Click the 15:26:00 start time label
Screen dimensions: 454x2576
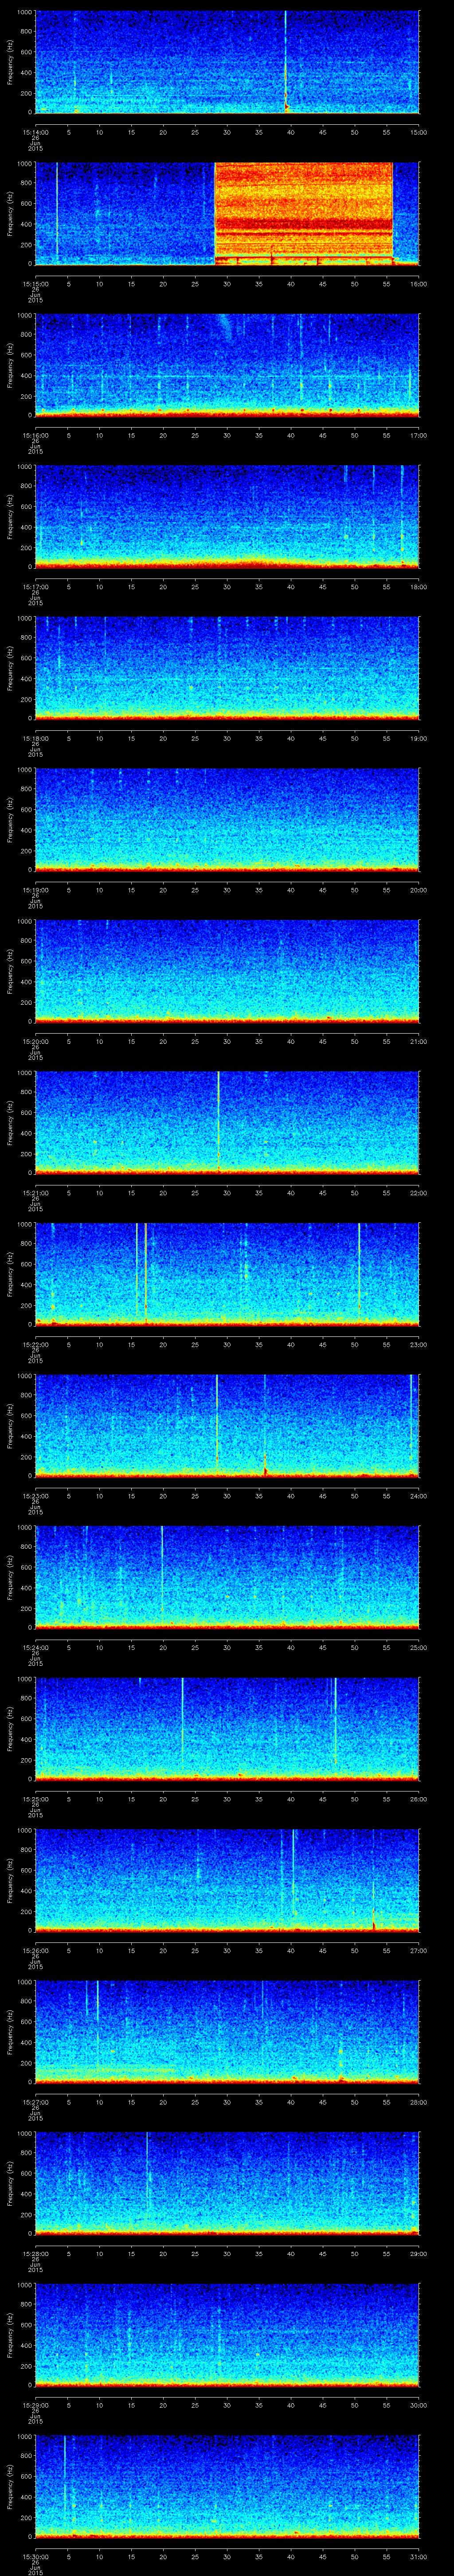(35, 1950)
